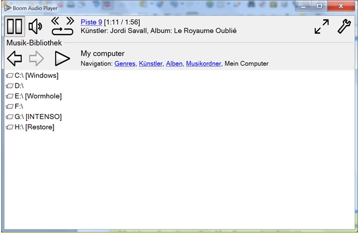Screen dimensions: 358x233
Task: Open the Musikordner navigation link
Action: coord(203,64)
